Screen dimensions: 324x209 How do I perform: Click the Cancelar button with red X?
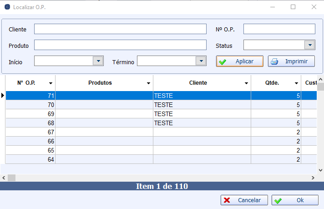(244, 200)
